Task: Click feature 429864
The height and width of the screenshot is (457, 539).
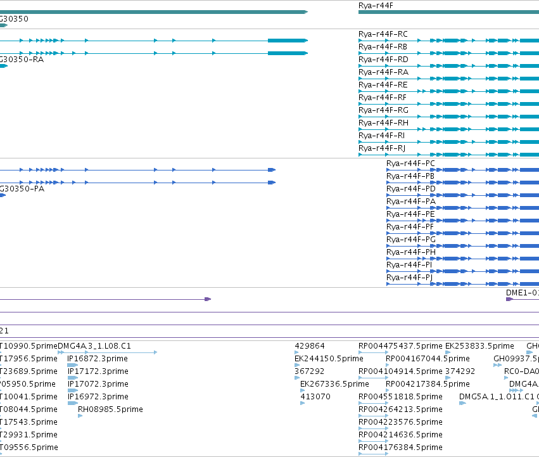Action: click(310, 346)
